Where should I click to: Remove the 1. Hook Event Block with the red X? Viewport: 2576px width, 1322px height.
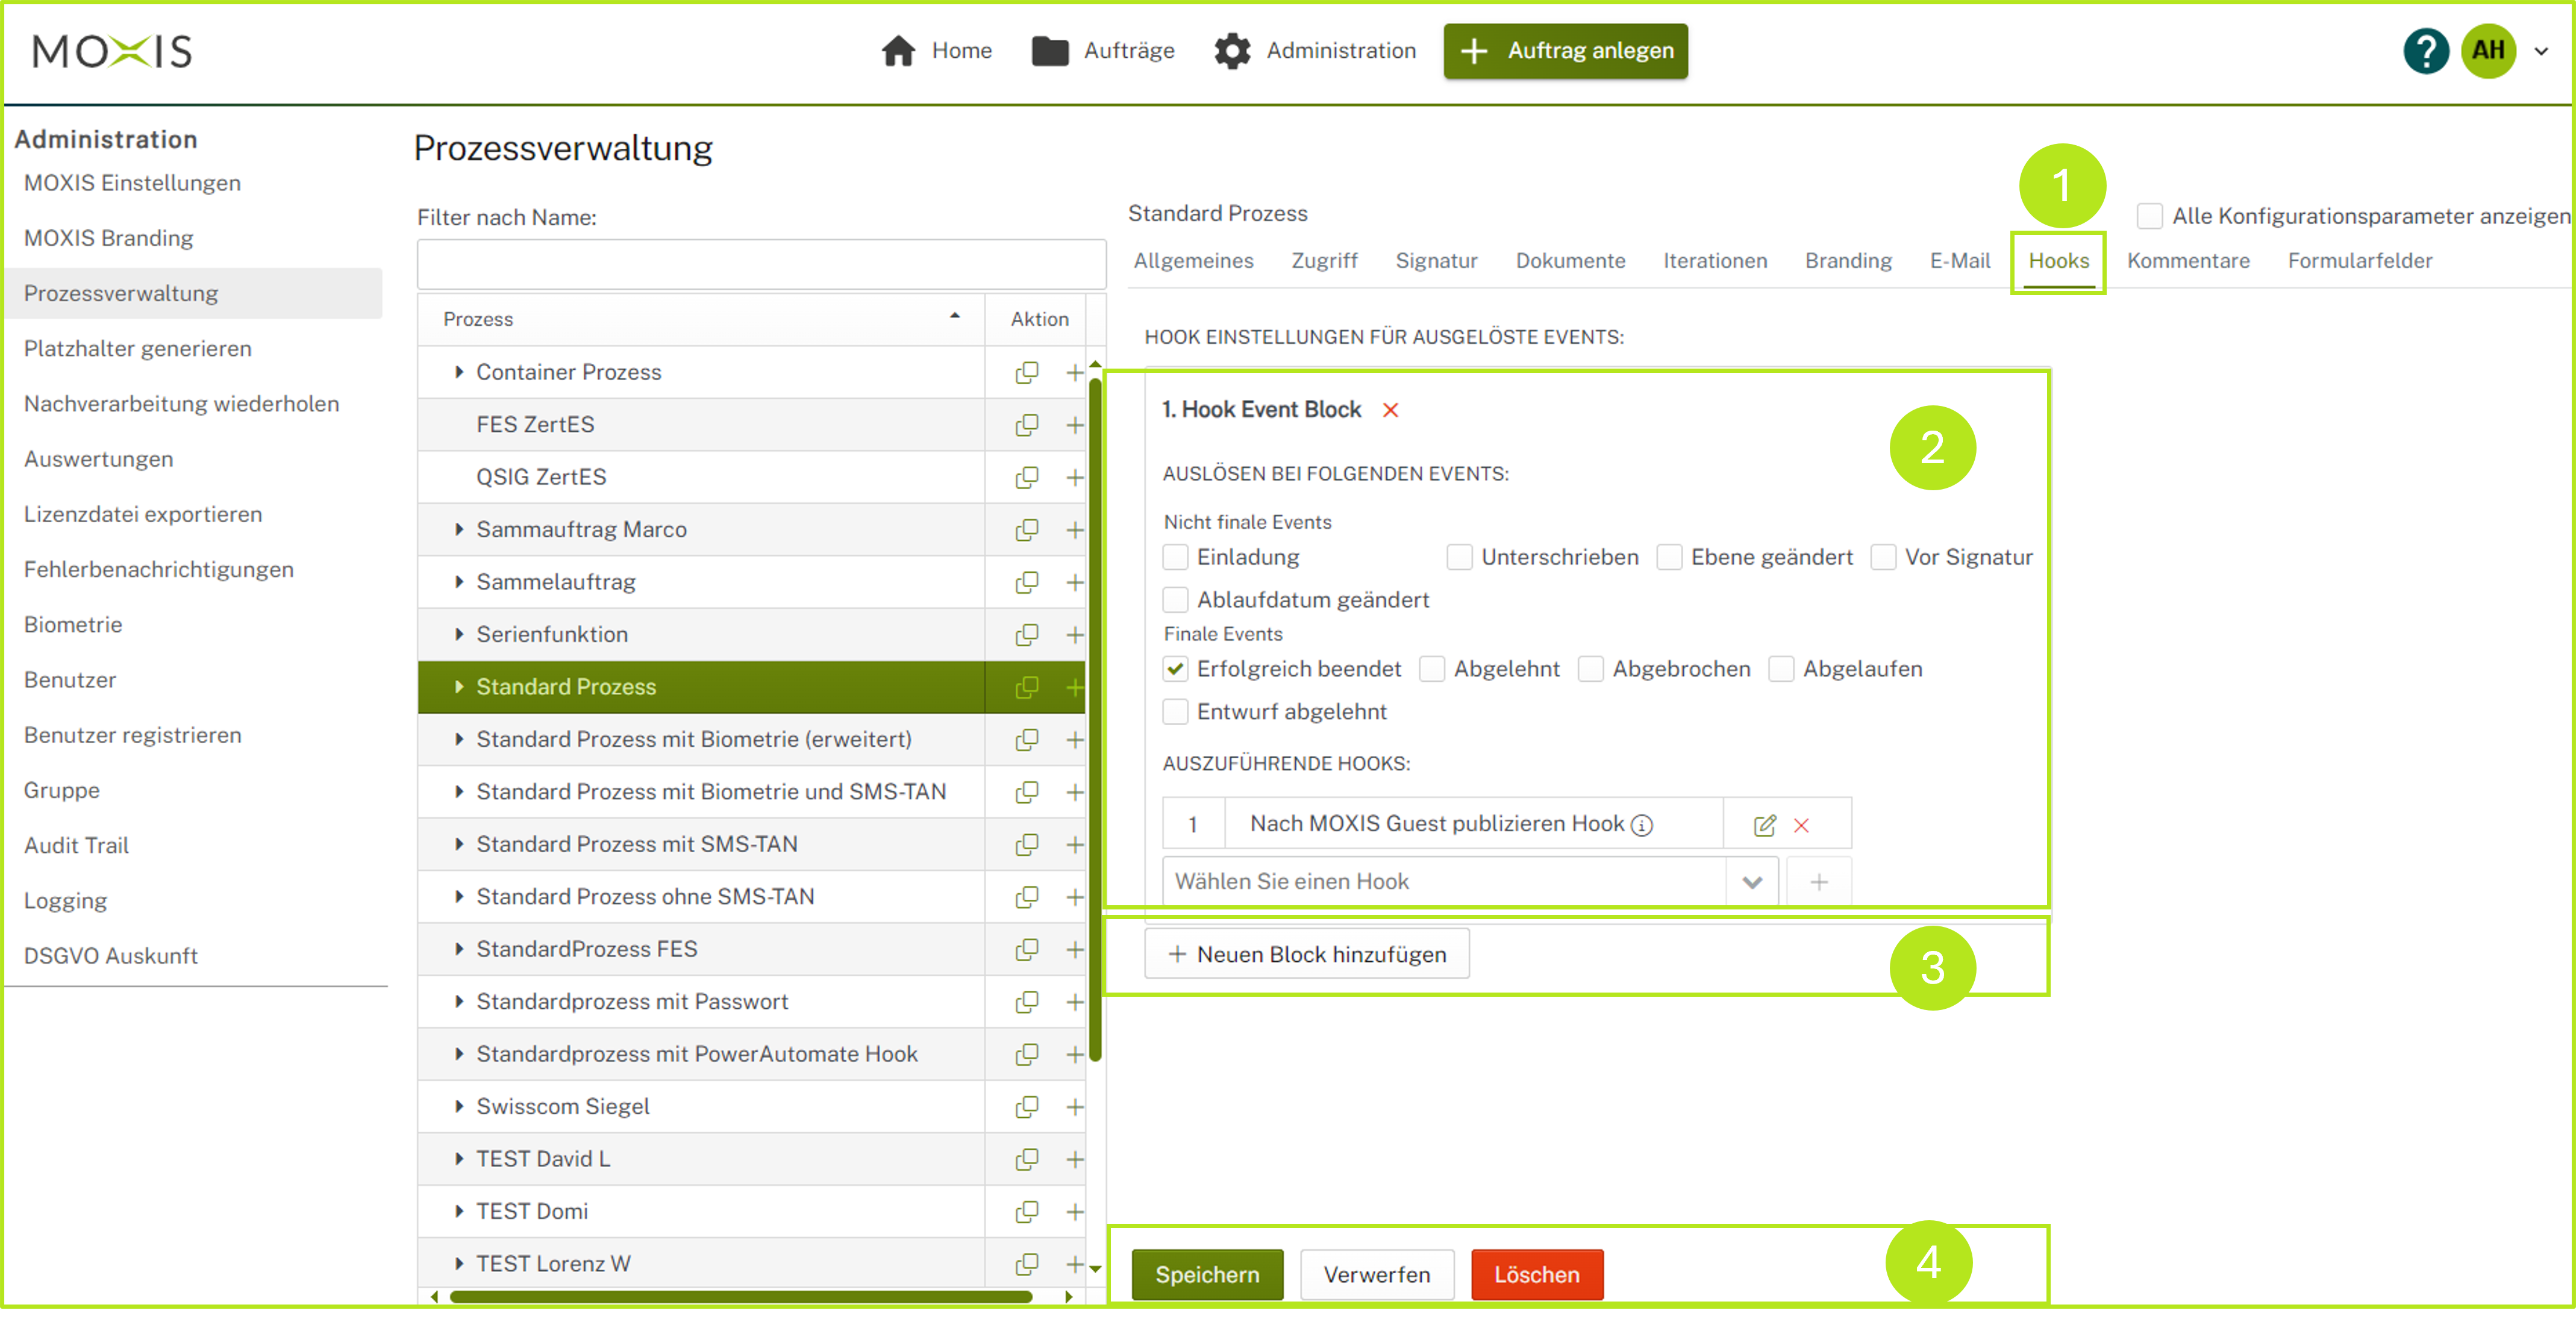tap(1390, 410)
